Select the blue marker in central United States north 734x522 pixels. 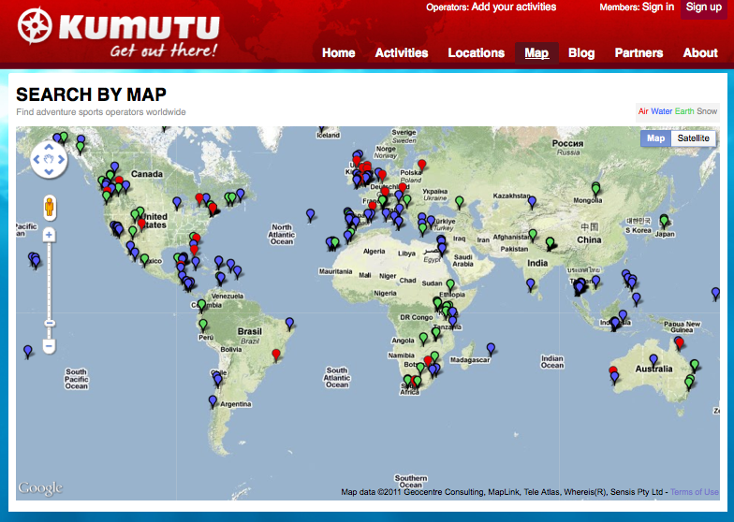[177, 202]
